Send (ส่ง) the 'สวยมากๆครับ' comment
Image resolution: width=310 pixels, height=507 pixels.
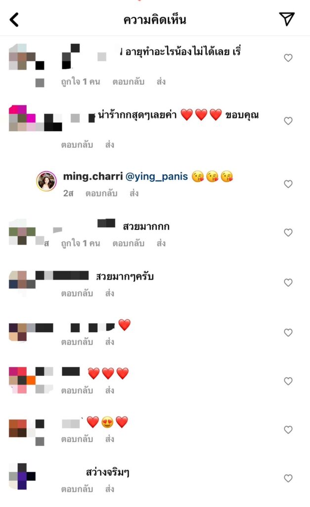[110, 293]
